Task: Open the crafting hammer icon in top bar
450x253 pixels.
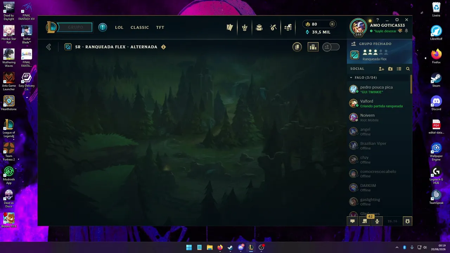Action: click(x=274, y=27)
